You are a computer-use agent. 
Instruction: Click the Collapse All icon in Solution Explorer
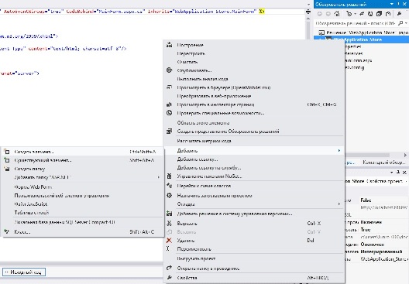(x=379, y=14)
